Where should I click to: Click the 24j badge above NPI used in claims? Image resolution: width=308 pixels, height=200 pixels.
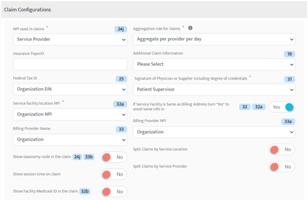(121, 29)
